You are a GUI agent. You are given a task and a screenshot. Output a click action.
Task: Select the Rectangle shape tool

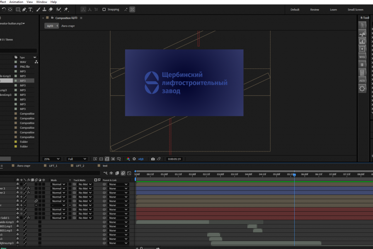click(18, 10)
